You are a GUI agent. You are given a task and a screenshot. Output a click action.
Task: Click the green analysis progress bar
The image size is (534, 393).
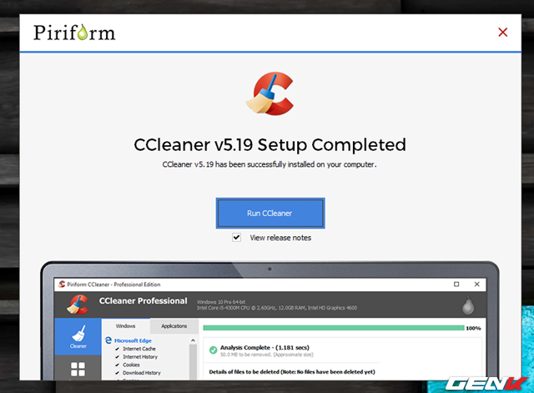coord(334,328)
